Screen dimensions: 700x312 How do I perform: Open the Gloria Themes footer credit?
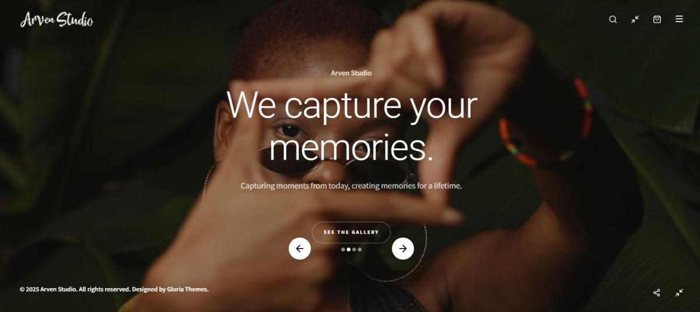click(x=187, y=289)
